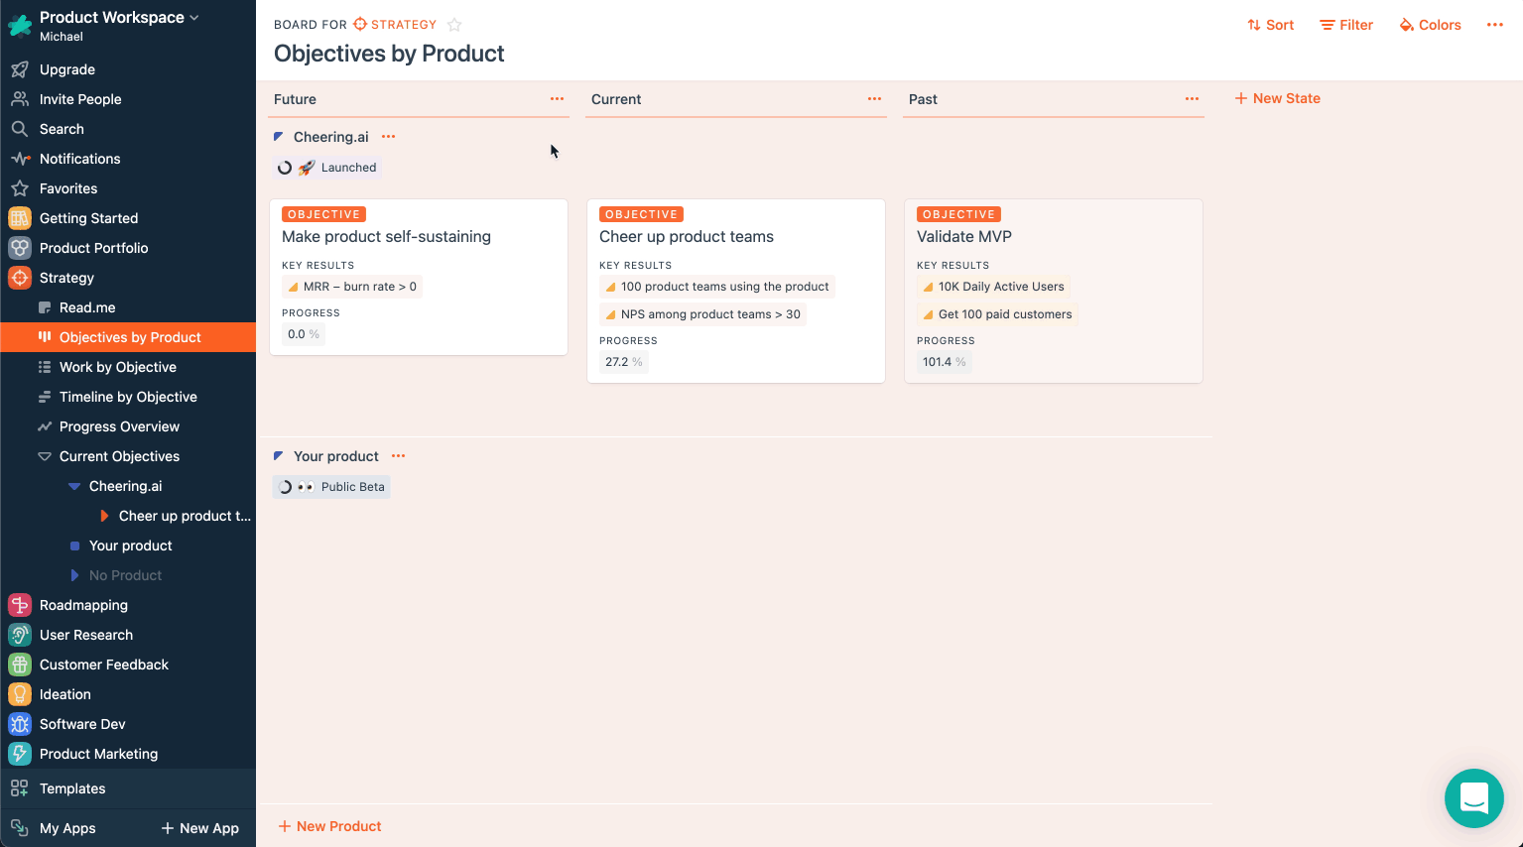Click the Launched state badge

(x=327, y=168)
